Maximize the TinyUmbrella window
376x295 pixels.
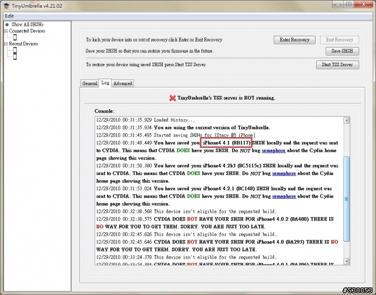coord(349,5)
